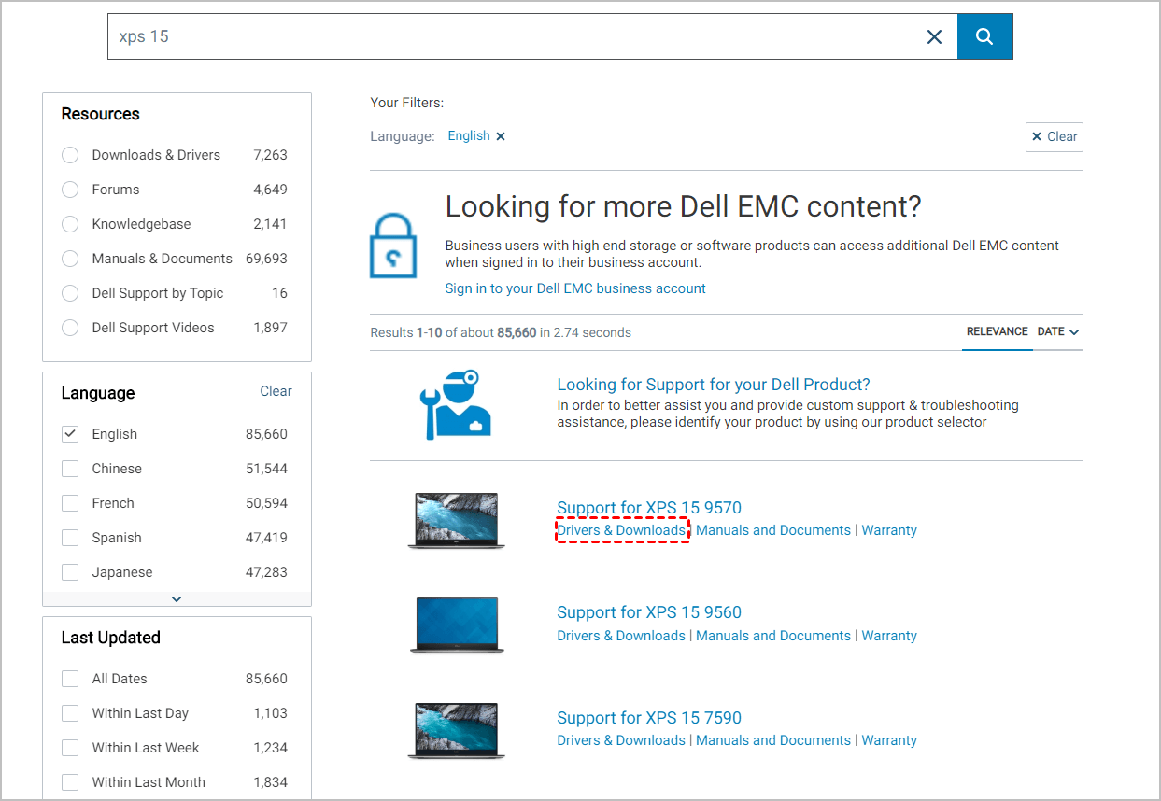Uncheck the English language checkbox

pyautogui.click(x=70, y=433)
